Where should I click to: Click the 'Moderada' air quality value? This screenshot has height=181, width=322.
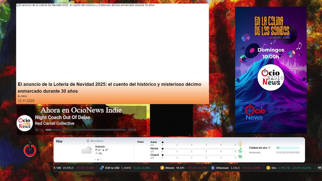pyautogui.click(x=255, y=153)
